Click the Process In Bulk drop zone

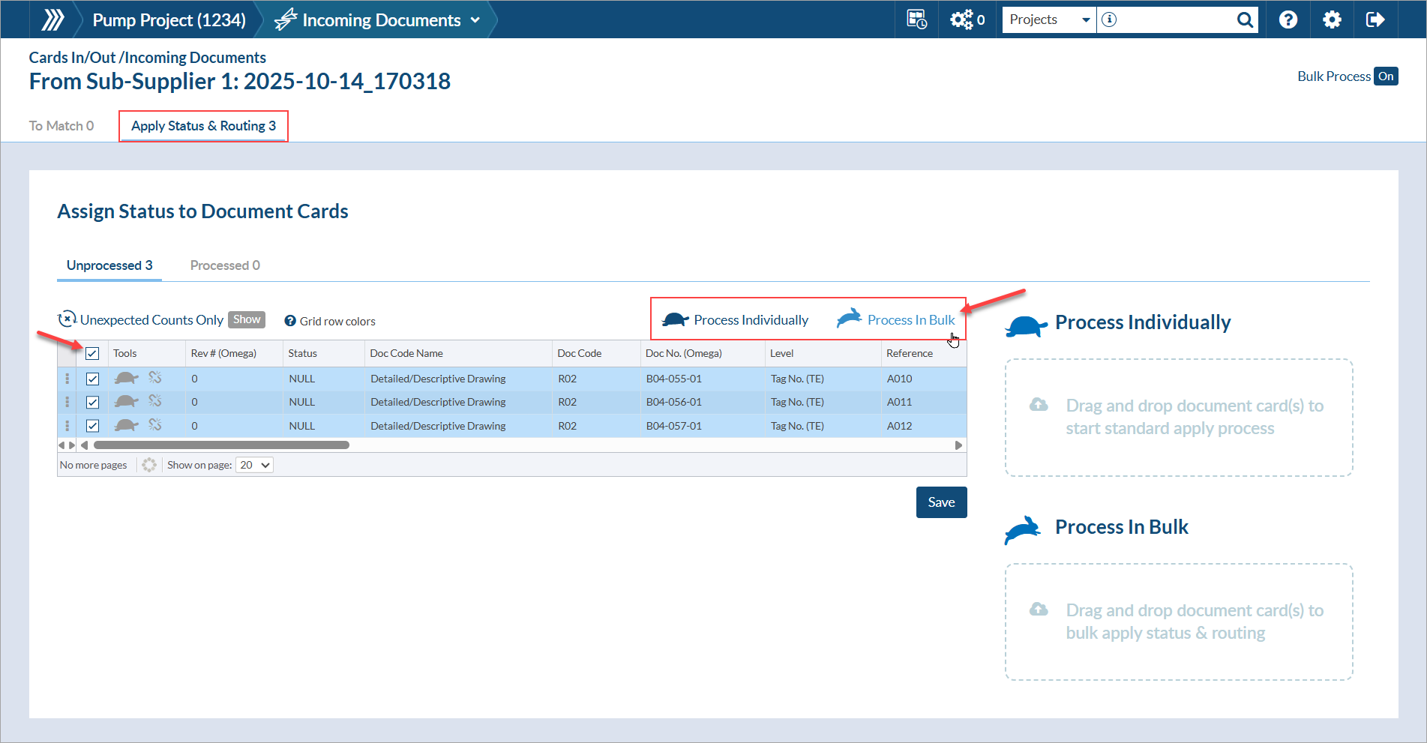click(1179, 622)
